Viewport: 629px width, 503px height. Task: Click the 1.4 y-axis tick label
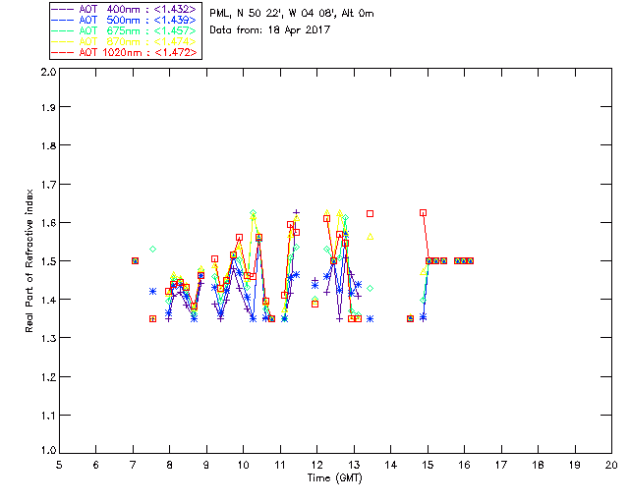click(x=48, y=300)
